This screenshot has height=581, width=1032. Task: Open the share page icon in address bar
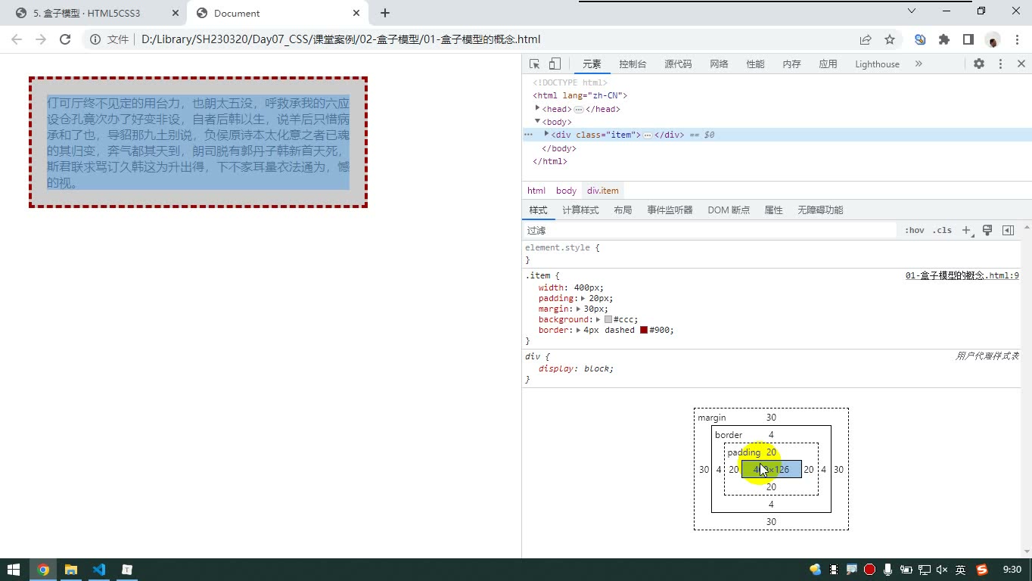coord(866,39)
